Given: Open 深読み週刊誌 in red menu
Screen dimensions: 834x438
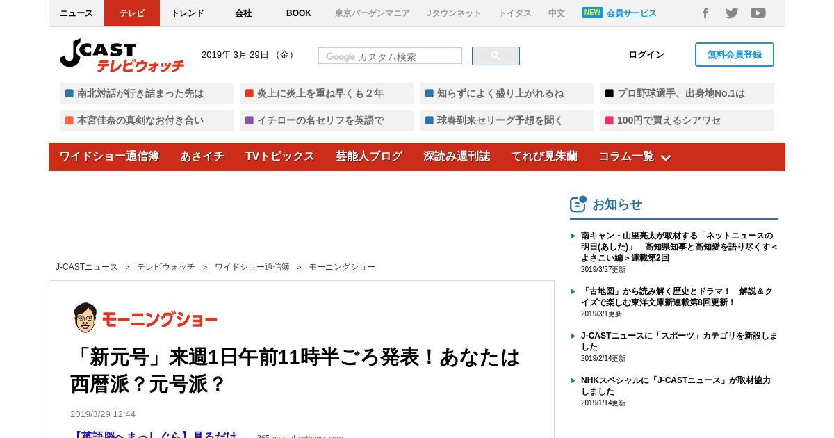Looking at the screenshot, I should point(457,156).
